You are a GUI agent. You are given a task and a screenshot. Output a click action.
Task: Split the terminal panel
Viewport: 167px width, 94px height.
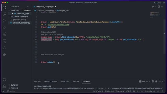[x=153, y=81]
